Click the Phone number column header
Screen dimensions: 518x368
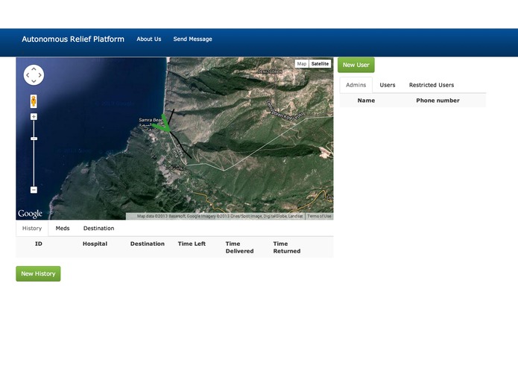coord(438,101)
